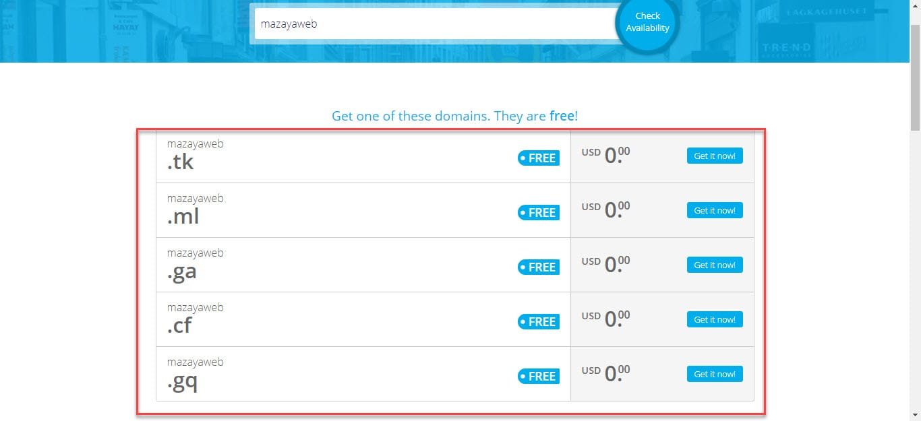Get the mazayaweb.gq domain now
Screen dimensions: 921x421
tap(714, 375)
